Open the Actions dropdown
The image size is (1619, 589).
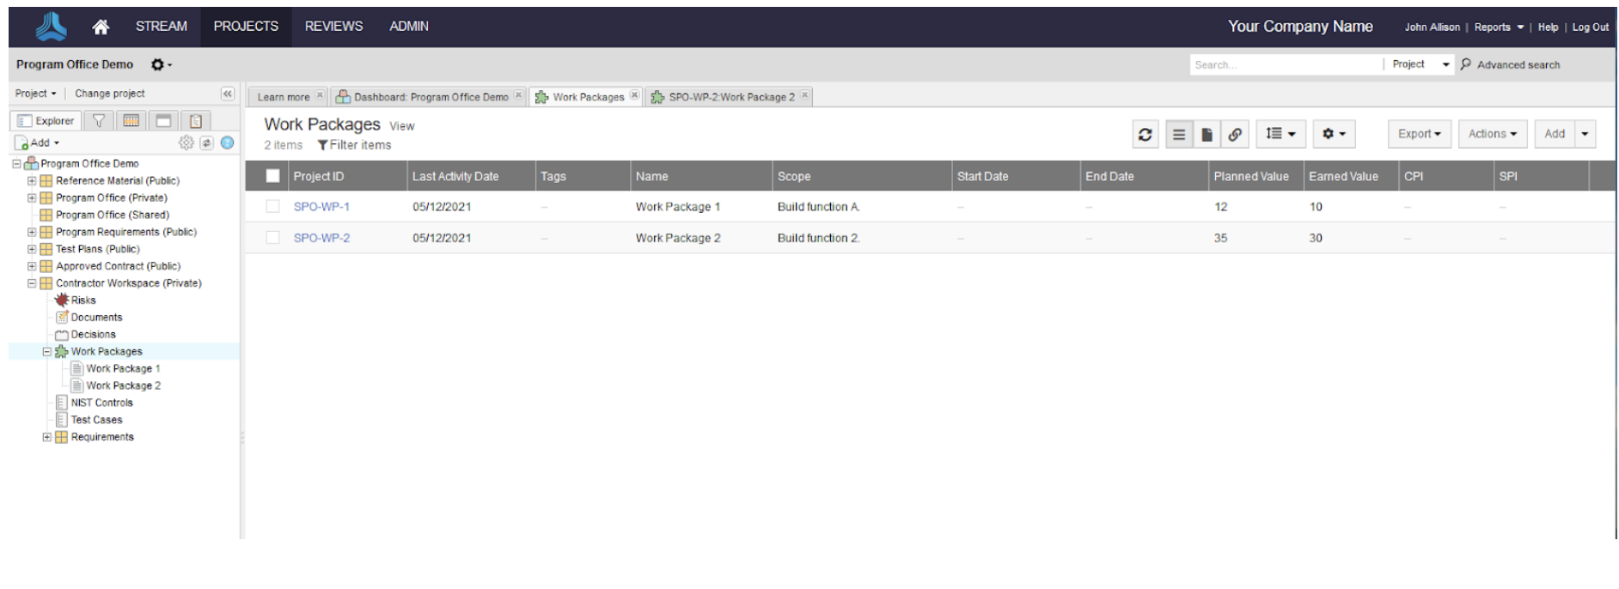[x=1492, y=134]
